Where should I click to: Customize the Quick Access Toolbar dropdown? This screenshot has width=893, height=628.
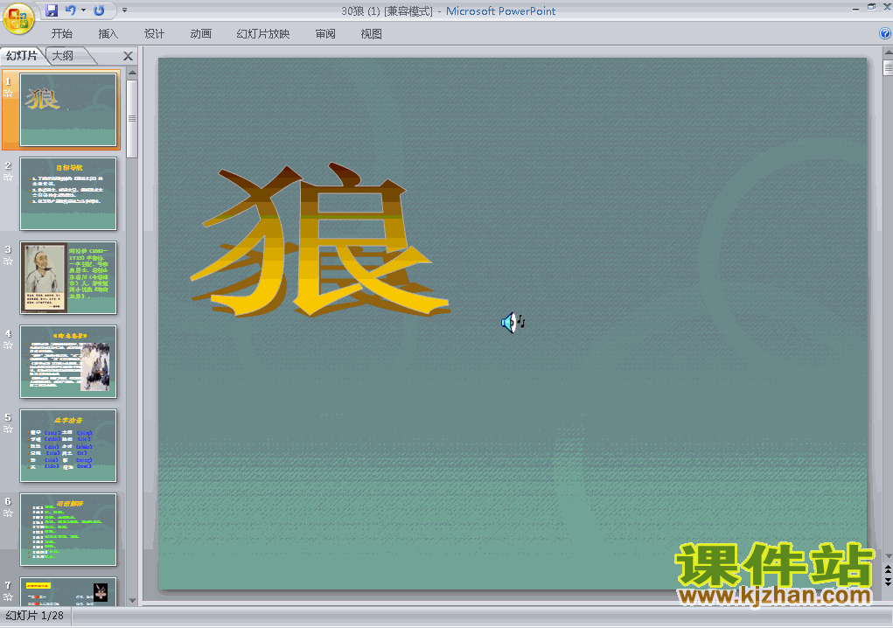point(124,10)
